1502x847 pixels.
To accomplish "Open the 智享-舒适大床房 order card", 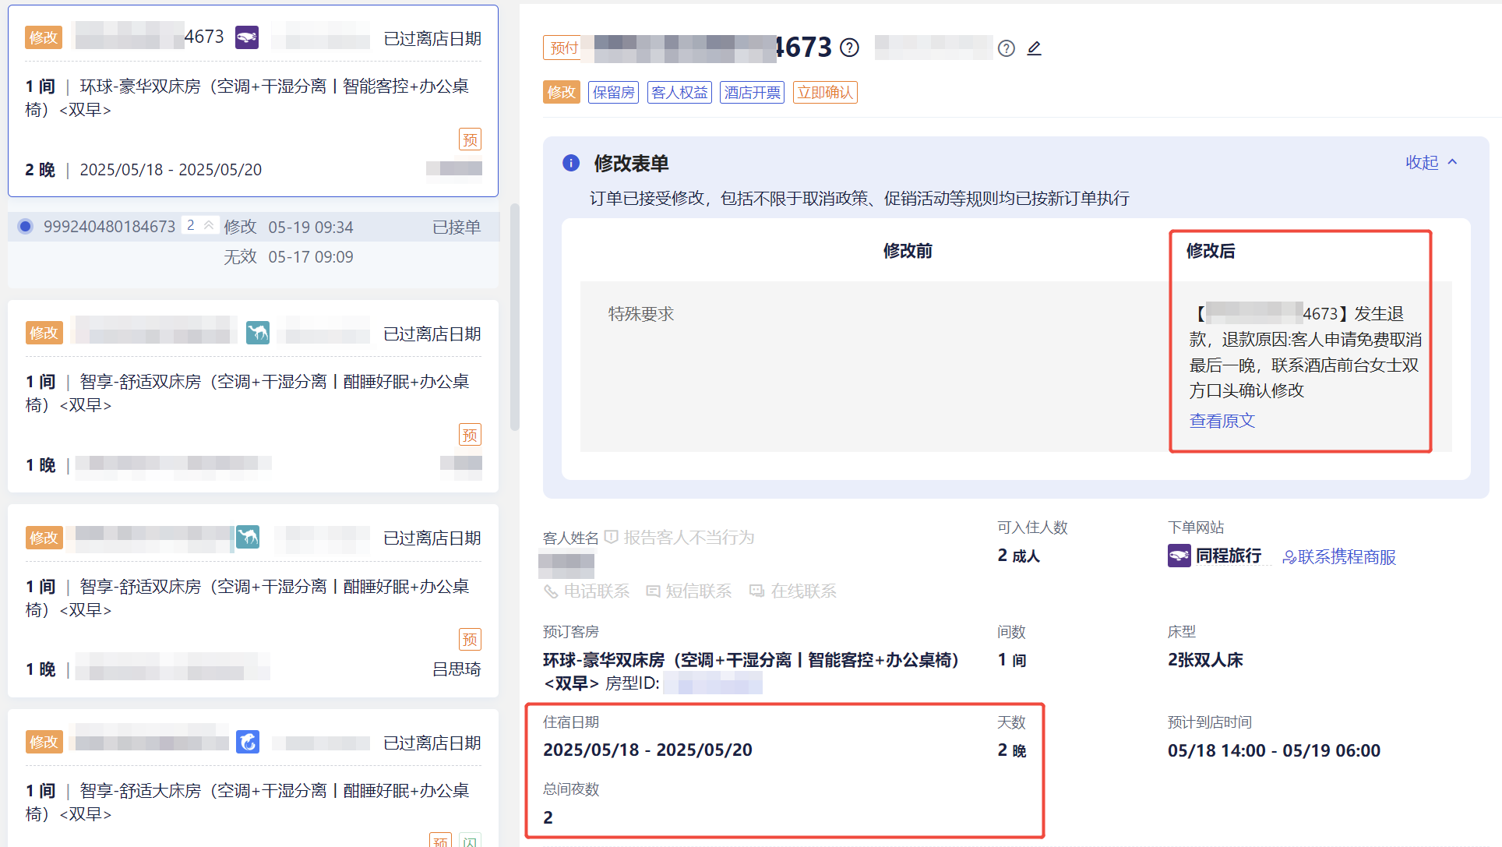I will 253,778.
